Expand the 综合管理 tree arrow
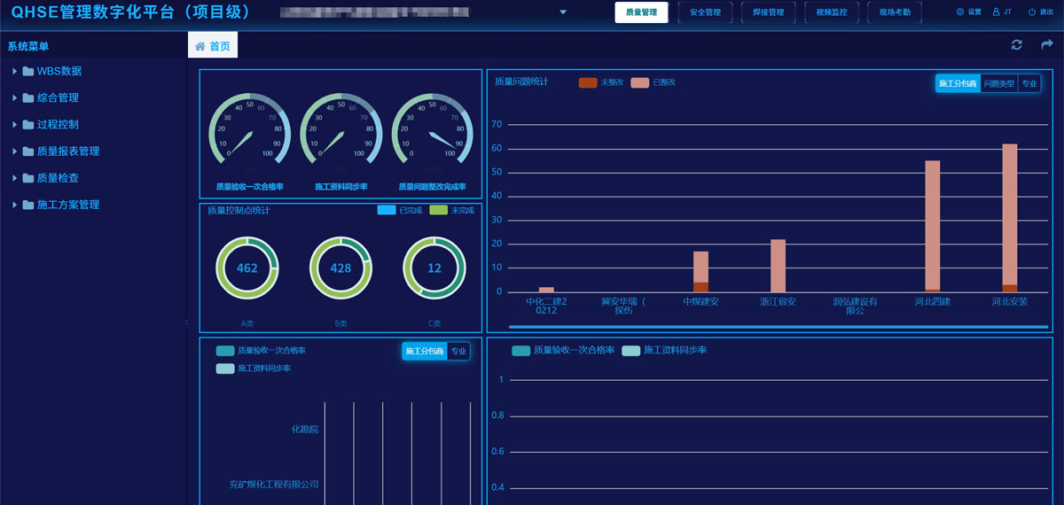 [15, 98]
